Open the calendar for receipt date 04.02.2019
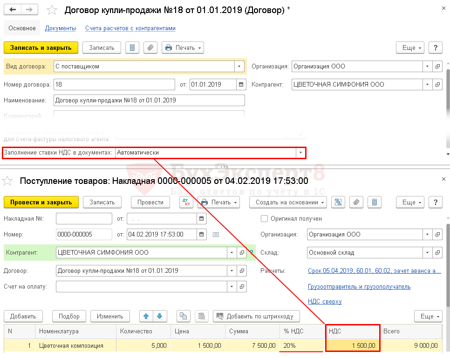This screenshot has height=358, width=450. [x=202, y=234]
